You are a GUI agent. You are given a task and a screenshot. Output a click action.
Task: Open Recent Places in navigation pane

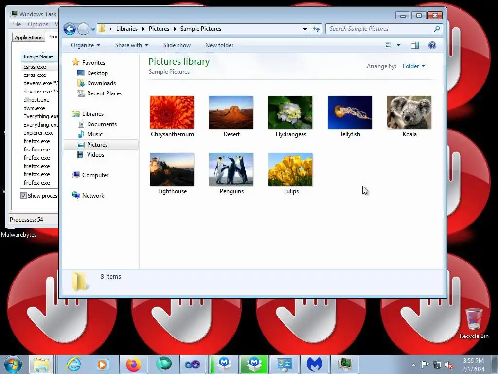pos(105,93)
